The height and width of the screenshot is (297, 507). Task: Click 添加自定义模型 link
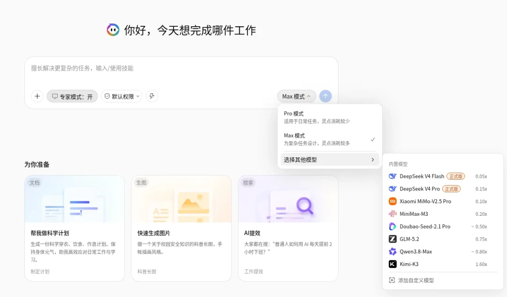(x=416, y=281)
